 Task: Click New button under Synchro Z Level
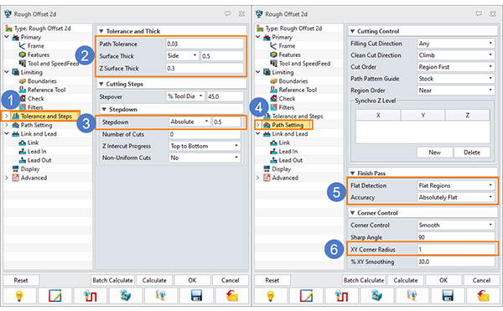434,153
